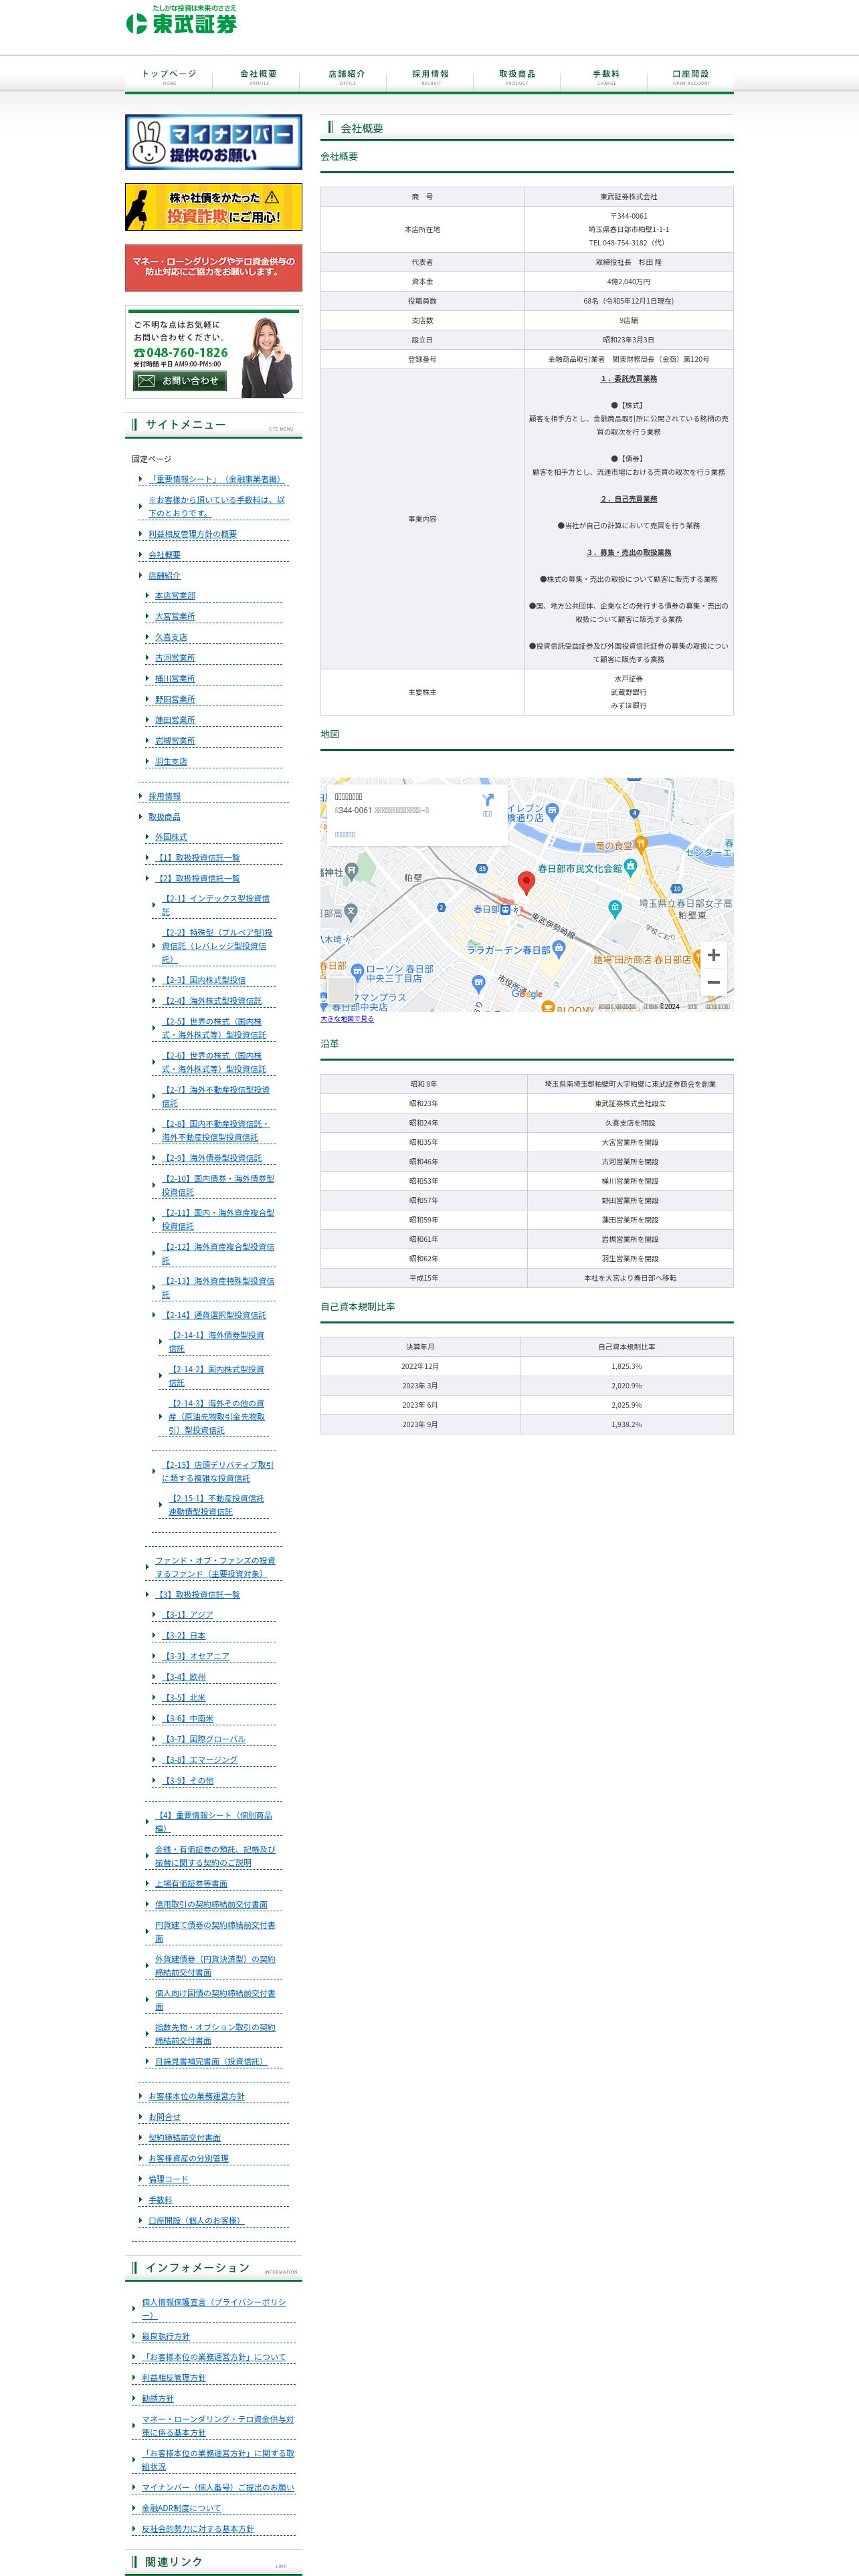Open 利益相反管理方針の概要 sidebar link
This screenshot has height=2576, width=859.
click(x=193, y=534)
